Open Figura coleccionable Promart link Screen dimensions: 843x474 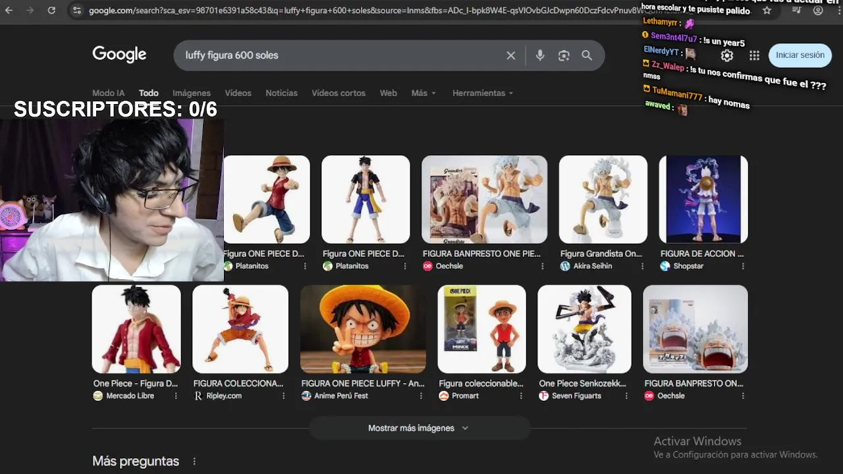click(x=481, y=383)
